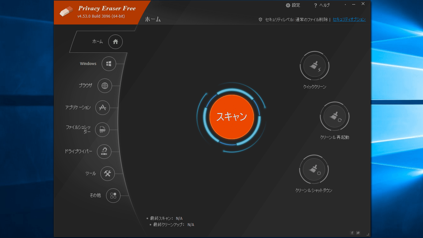The height and width of the screenshot is (238, 423).
Task: Click the Clean & Shutdown broom icon
Action: (x=314, y=170)
